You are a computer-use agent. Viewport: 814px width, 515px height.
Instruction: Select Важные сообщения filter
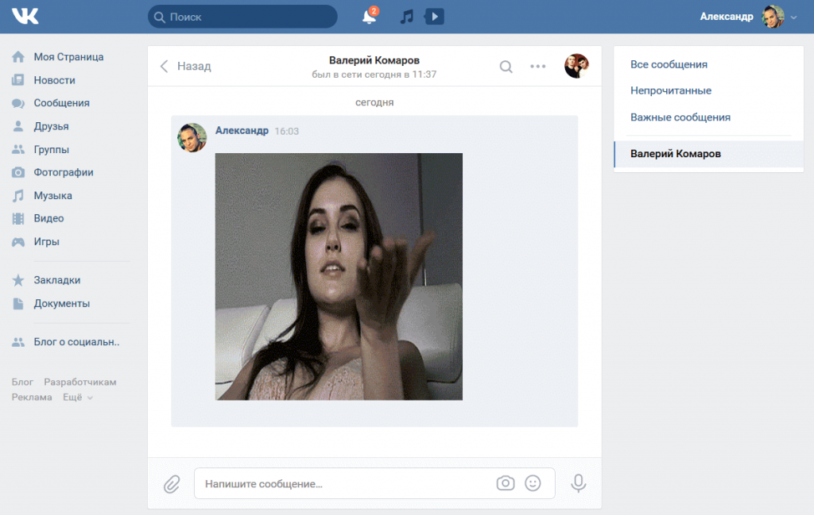[x=680, y=117]
